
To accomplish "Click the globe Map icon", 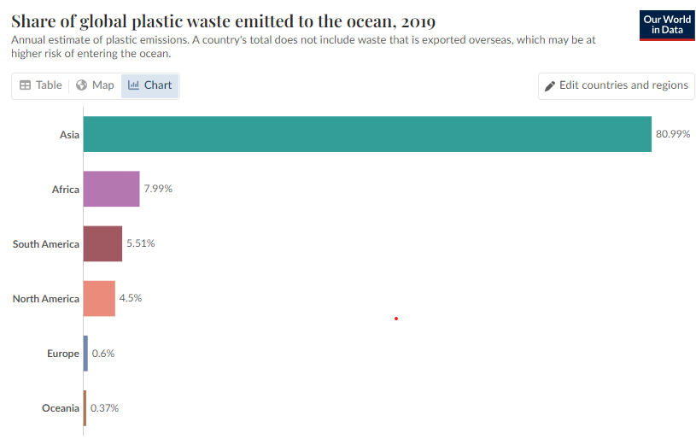I will tap(81, 85).
